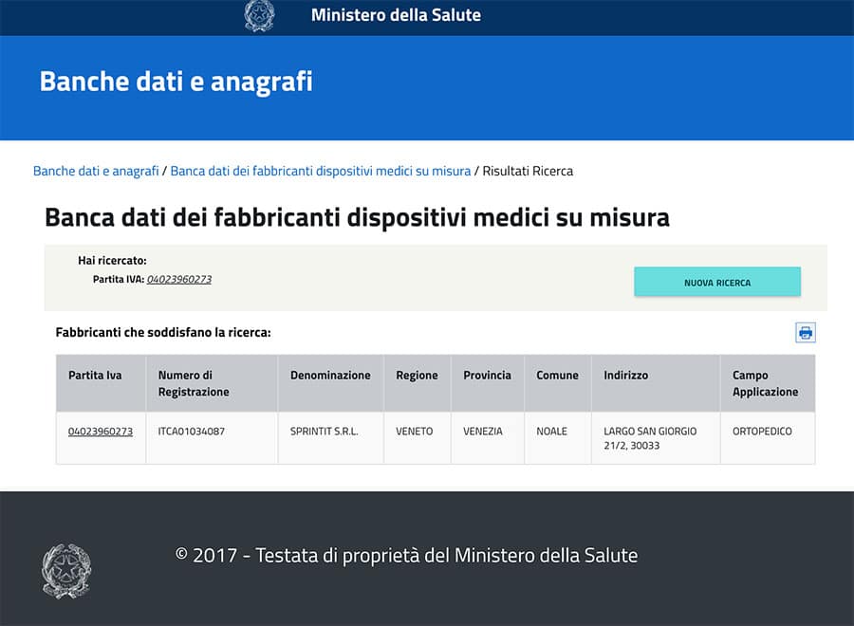Click the searched Partita IVA value 04023960273 under 'Hai ricercato'
854x626 pixels.
click(x=179, y=279)
